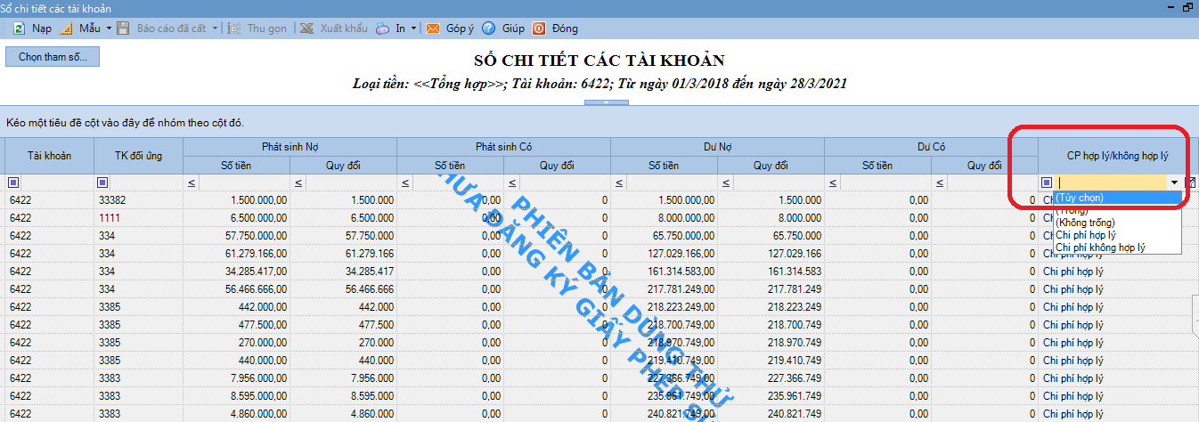The image size is (1199, 422).
Task: Click the 7.956.000,00 Phát sinh Nợ cell
Action: pos(236,377)
